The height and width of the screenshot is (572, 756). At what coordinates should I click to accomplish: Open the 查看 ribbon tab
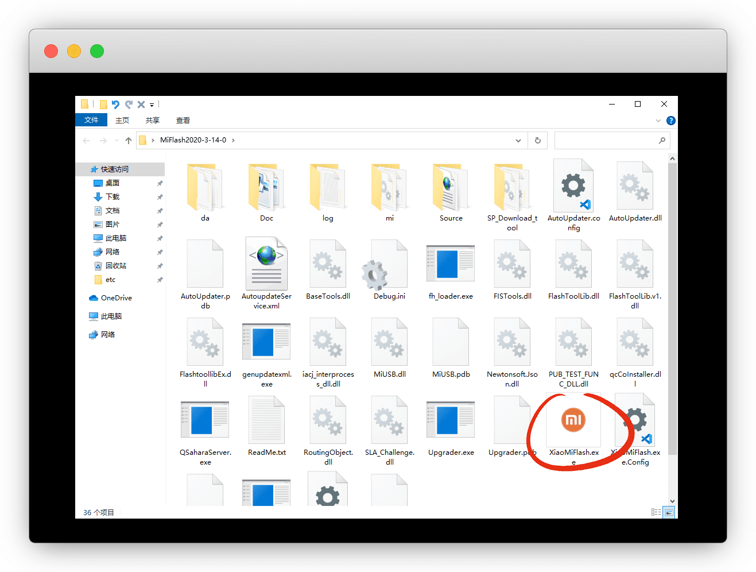pos(183,121)
